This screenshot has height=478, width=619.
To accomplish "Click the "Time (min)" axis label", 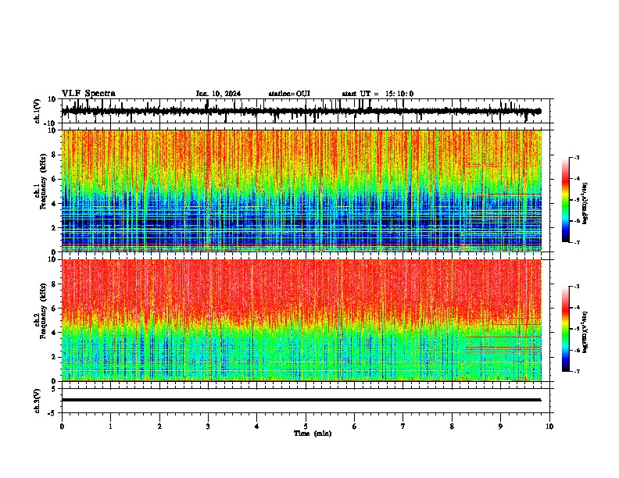I will 313,433.
